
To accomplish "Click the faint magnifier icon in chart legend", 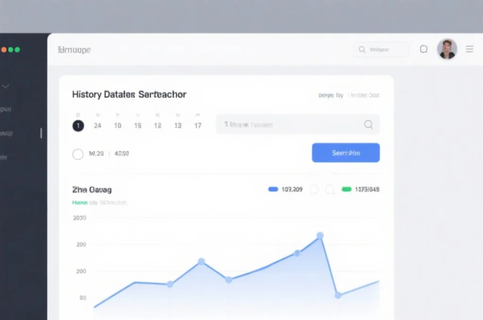I will pos(330,189).
